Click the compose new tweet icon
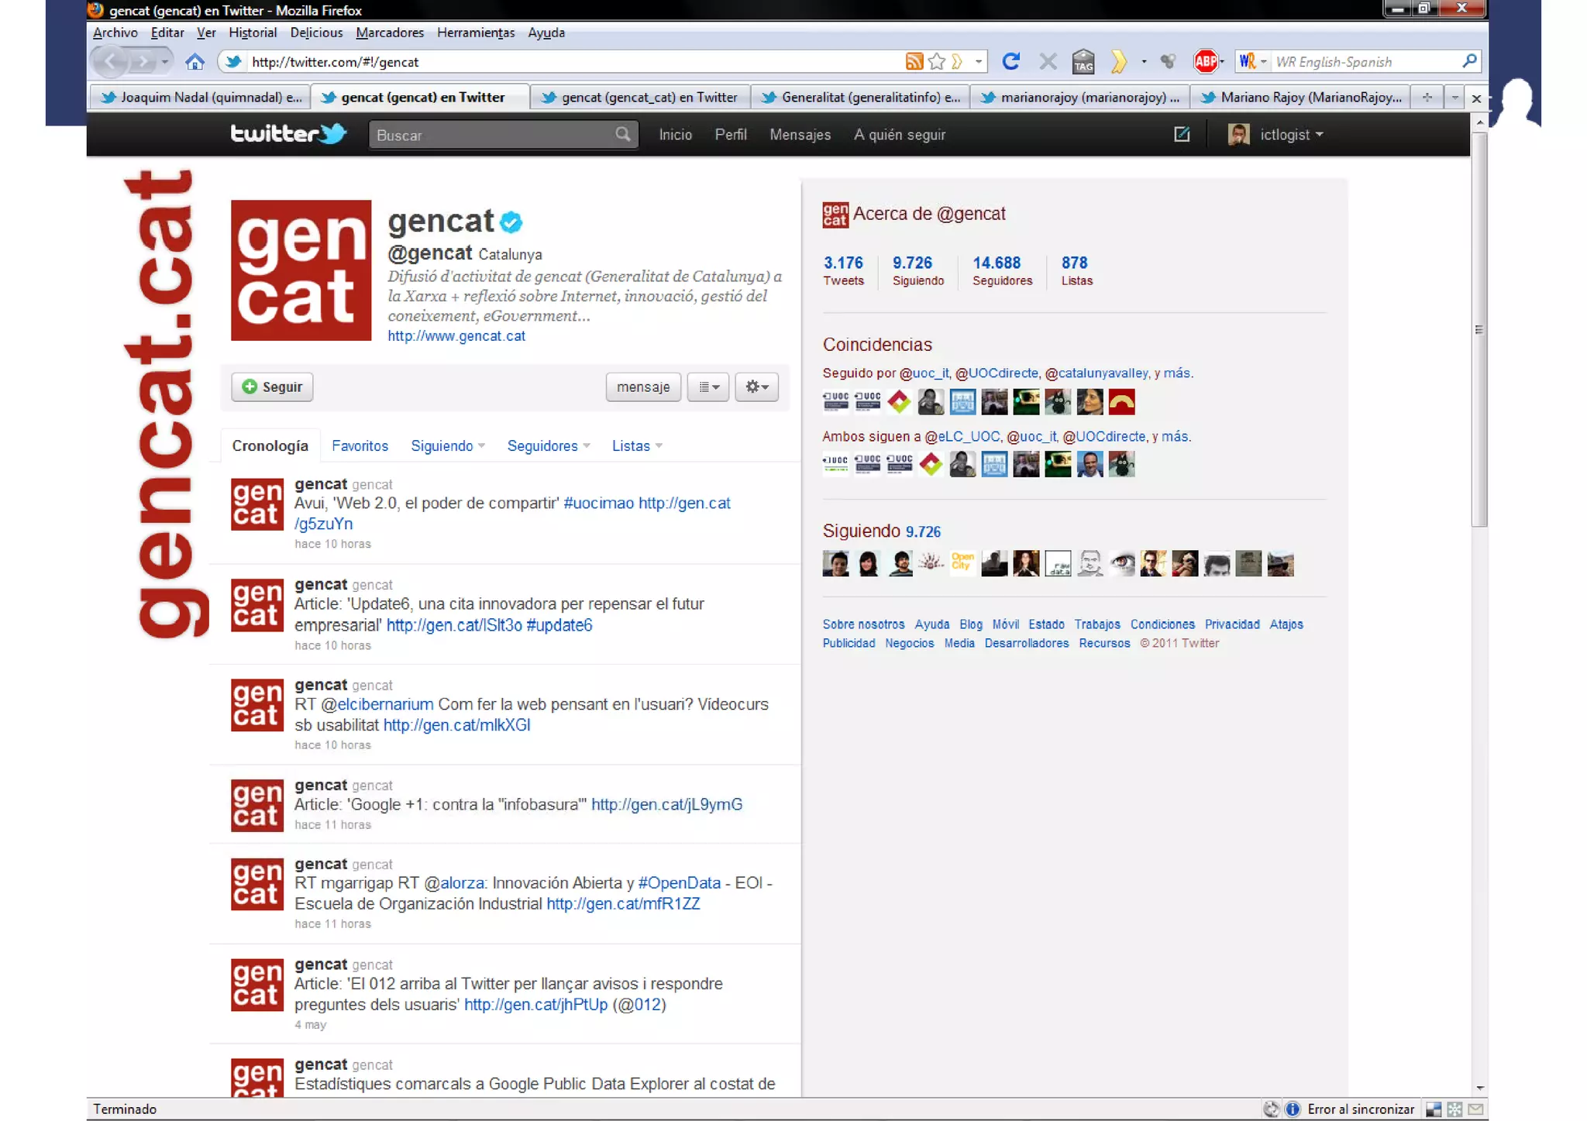 click(1182, 135)
